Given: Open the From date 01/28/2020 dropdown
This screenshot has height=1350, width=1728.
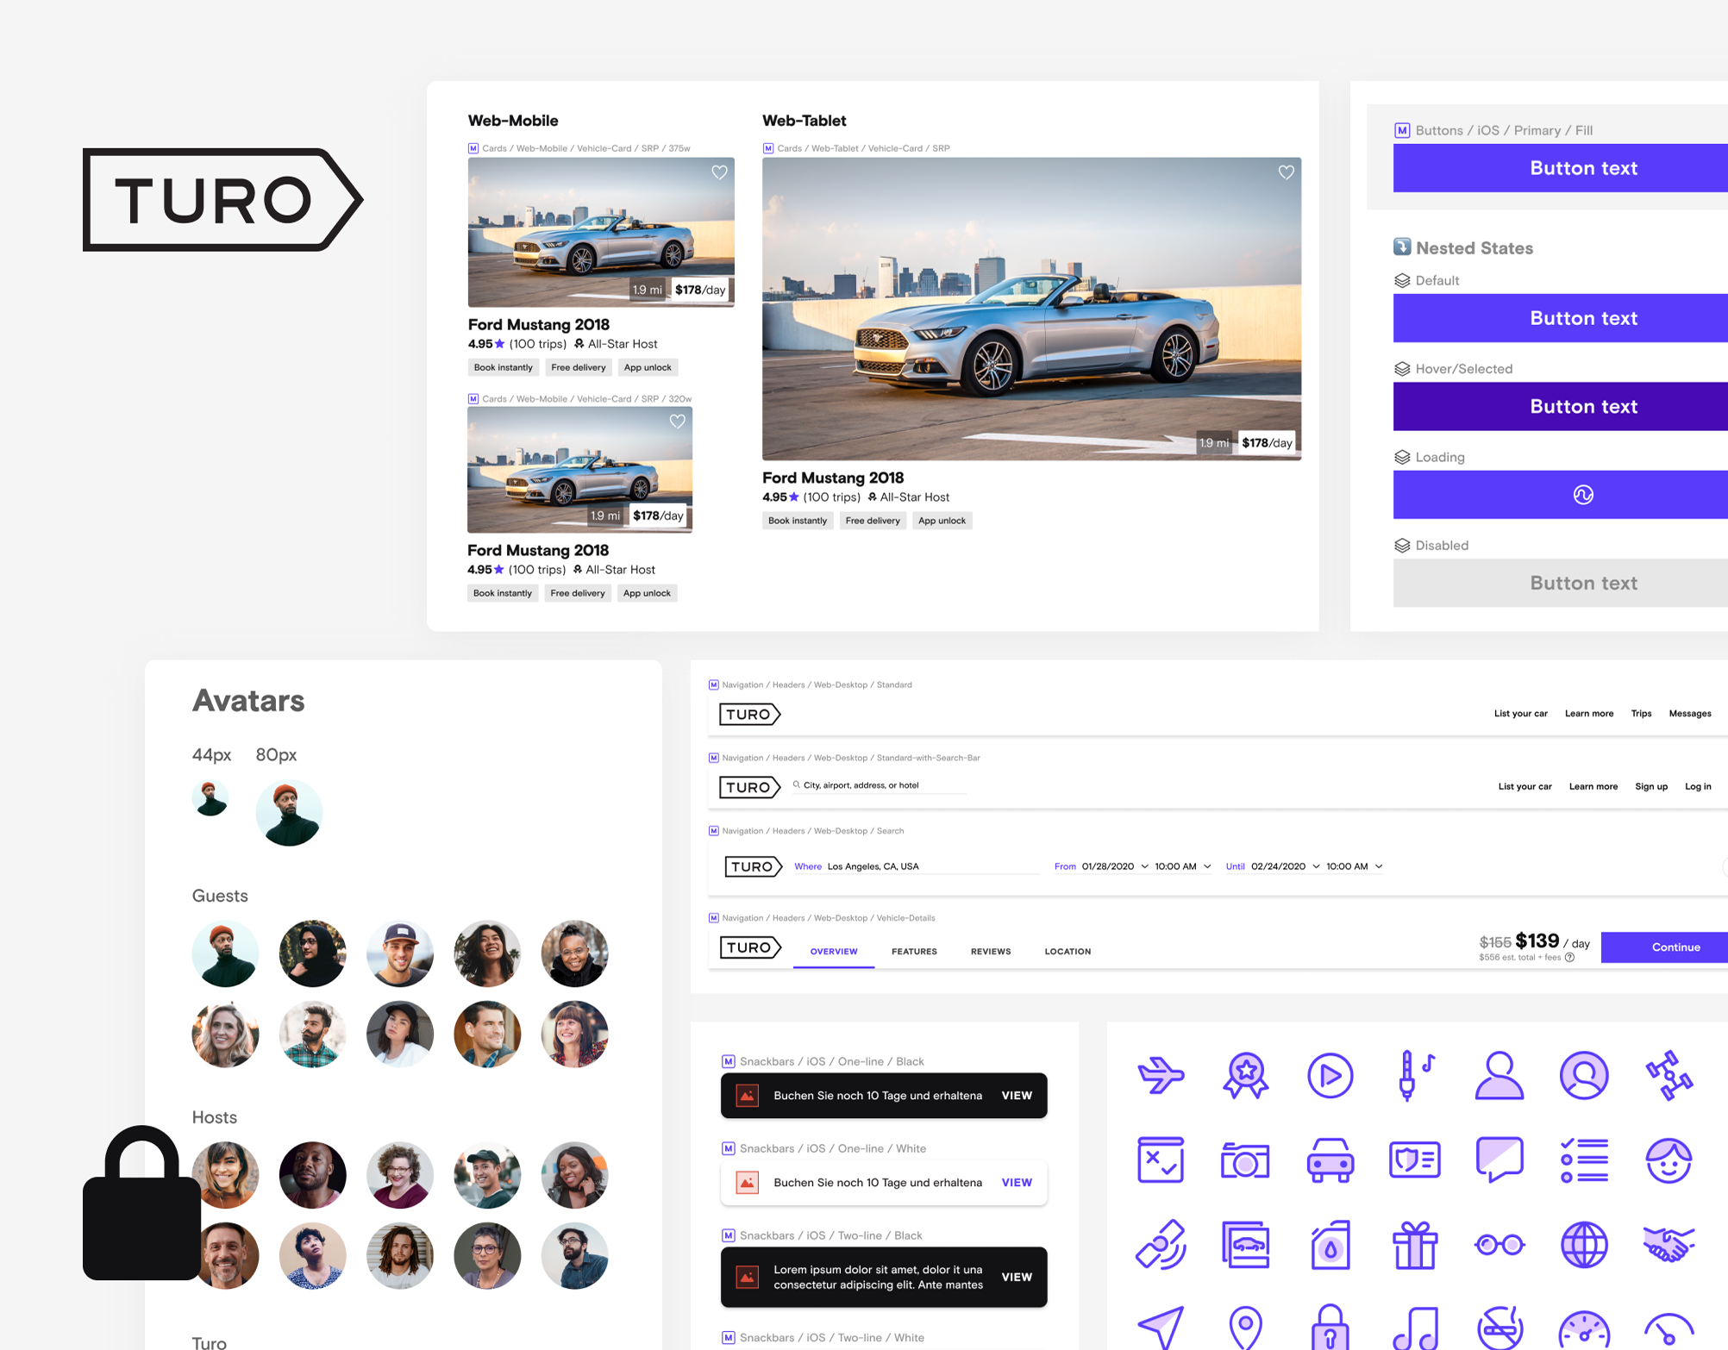Looking at the screenshot, I should pyautogui.click(x=1114, y=866).
